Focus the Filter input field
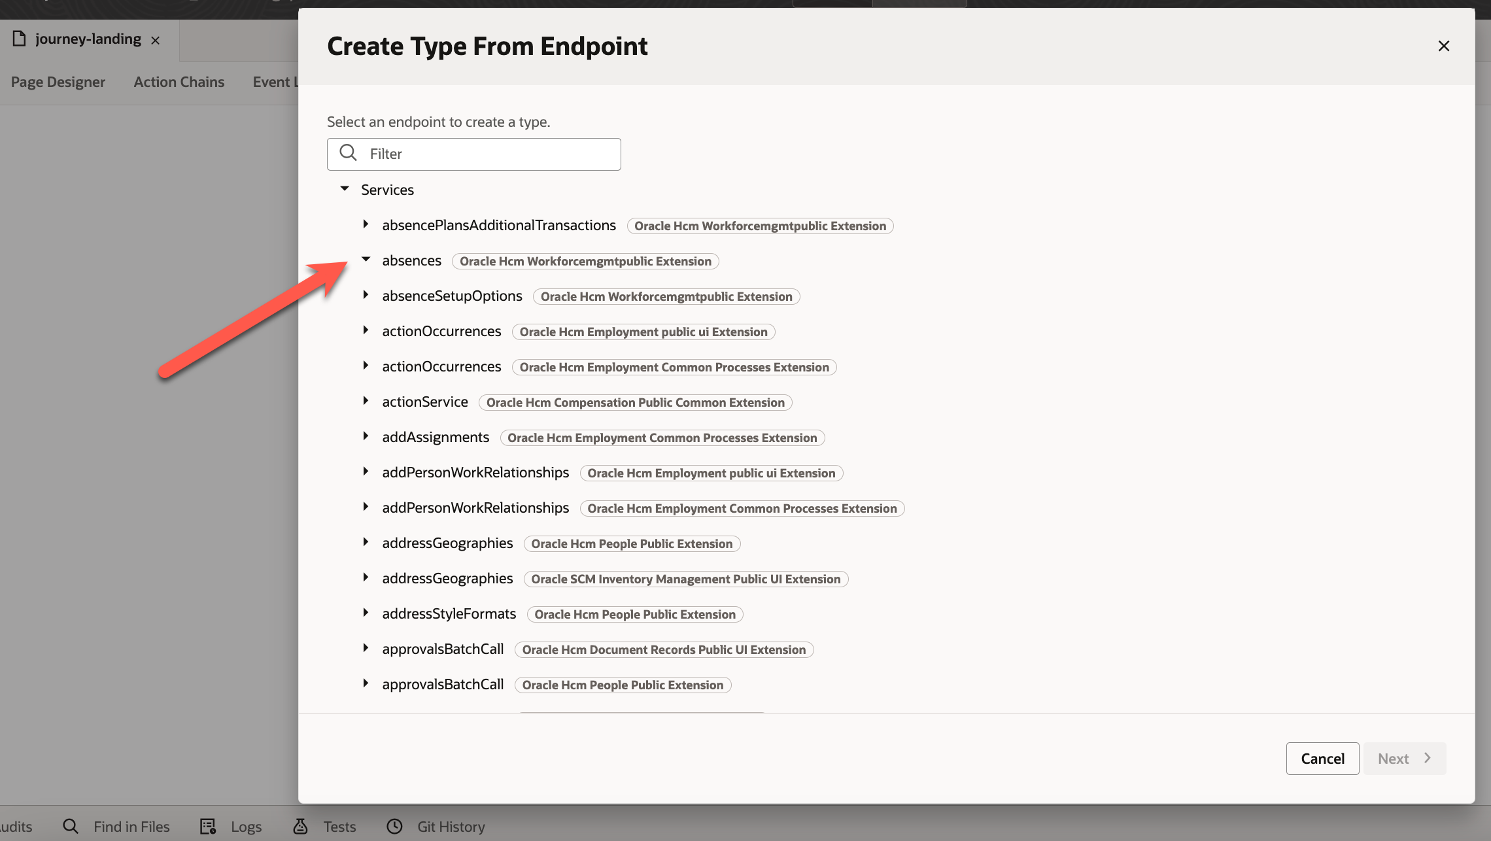1491x841 pixels. [473, 154]
